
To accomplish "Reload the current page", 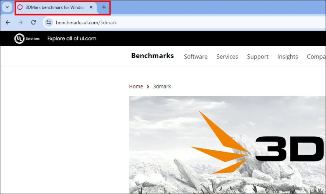I will pos(33,23).
